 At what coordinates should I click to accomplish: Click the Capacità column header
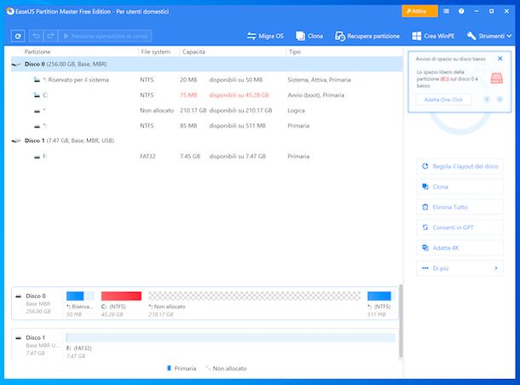coord(194,52)
